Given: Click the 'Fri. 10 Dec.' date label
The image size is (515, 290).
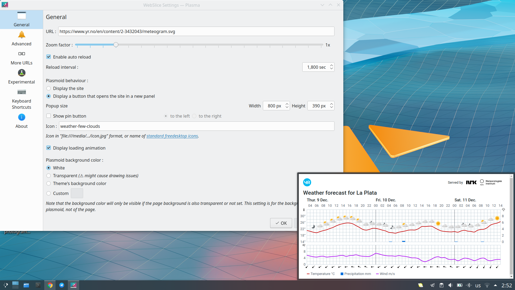Looking at the screenshot, I should (x=386, y=200).
